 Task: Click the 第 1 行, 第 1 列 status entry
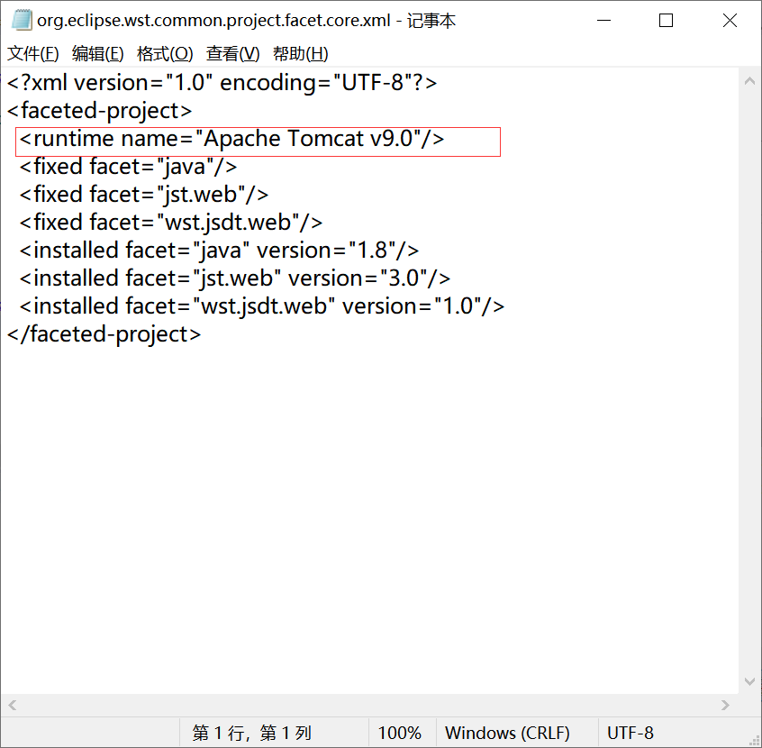(x=251, y=733)
